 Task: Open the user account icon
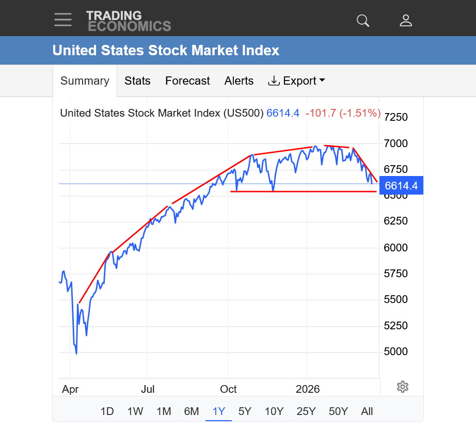pos(406,21)
